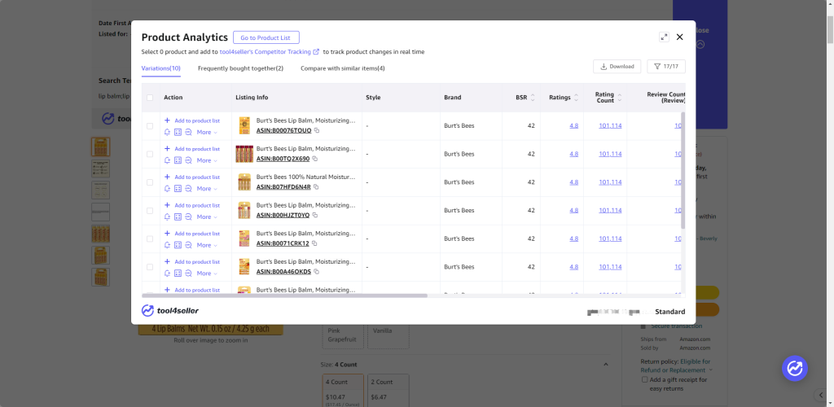Click the bell alert icon in the B07HFD6N4R row
The height and width of the screenshot is (407, 834).
pyautogui.click(x=168, y=189)
